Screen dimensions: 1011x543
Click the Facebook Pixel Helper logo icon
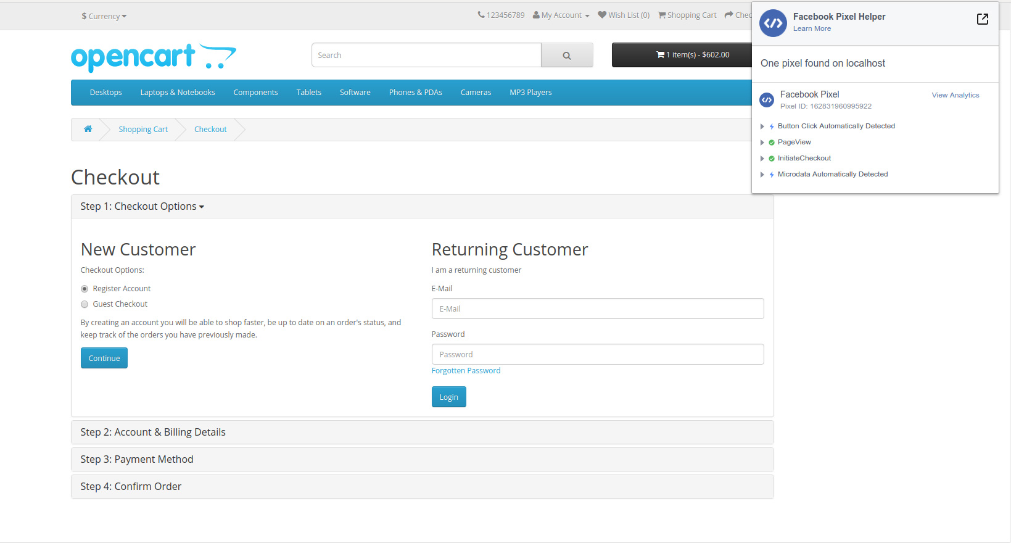tap(773, 23)
